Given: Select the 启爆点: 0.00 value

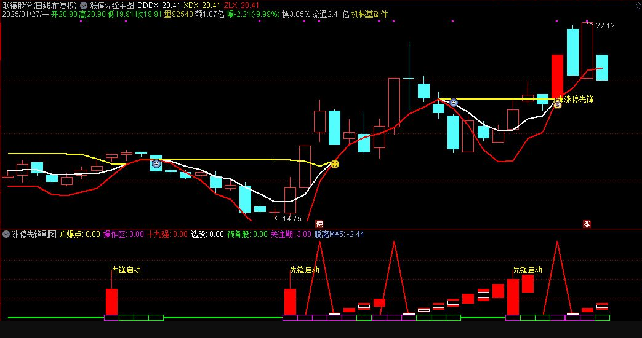Looking at the screenshot, I should (x=80, y=234).
